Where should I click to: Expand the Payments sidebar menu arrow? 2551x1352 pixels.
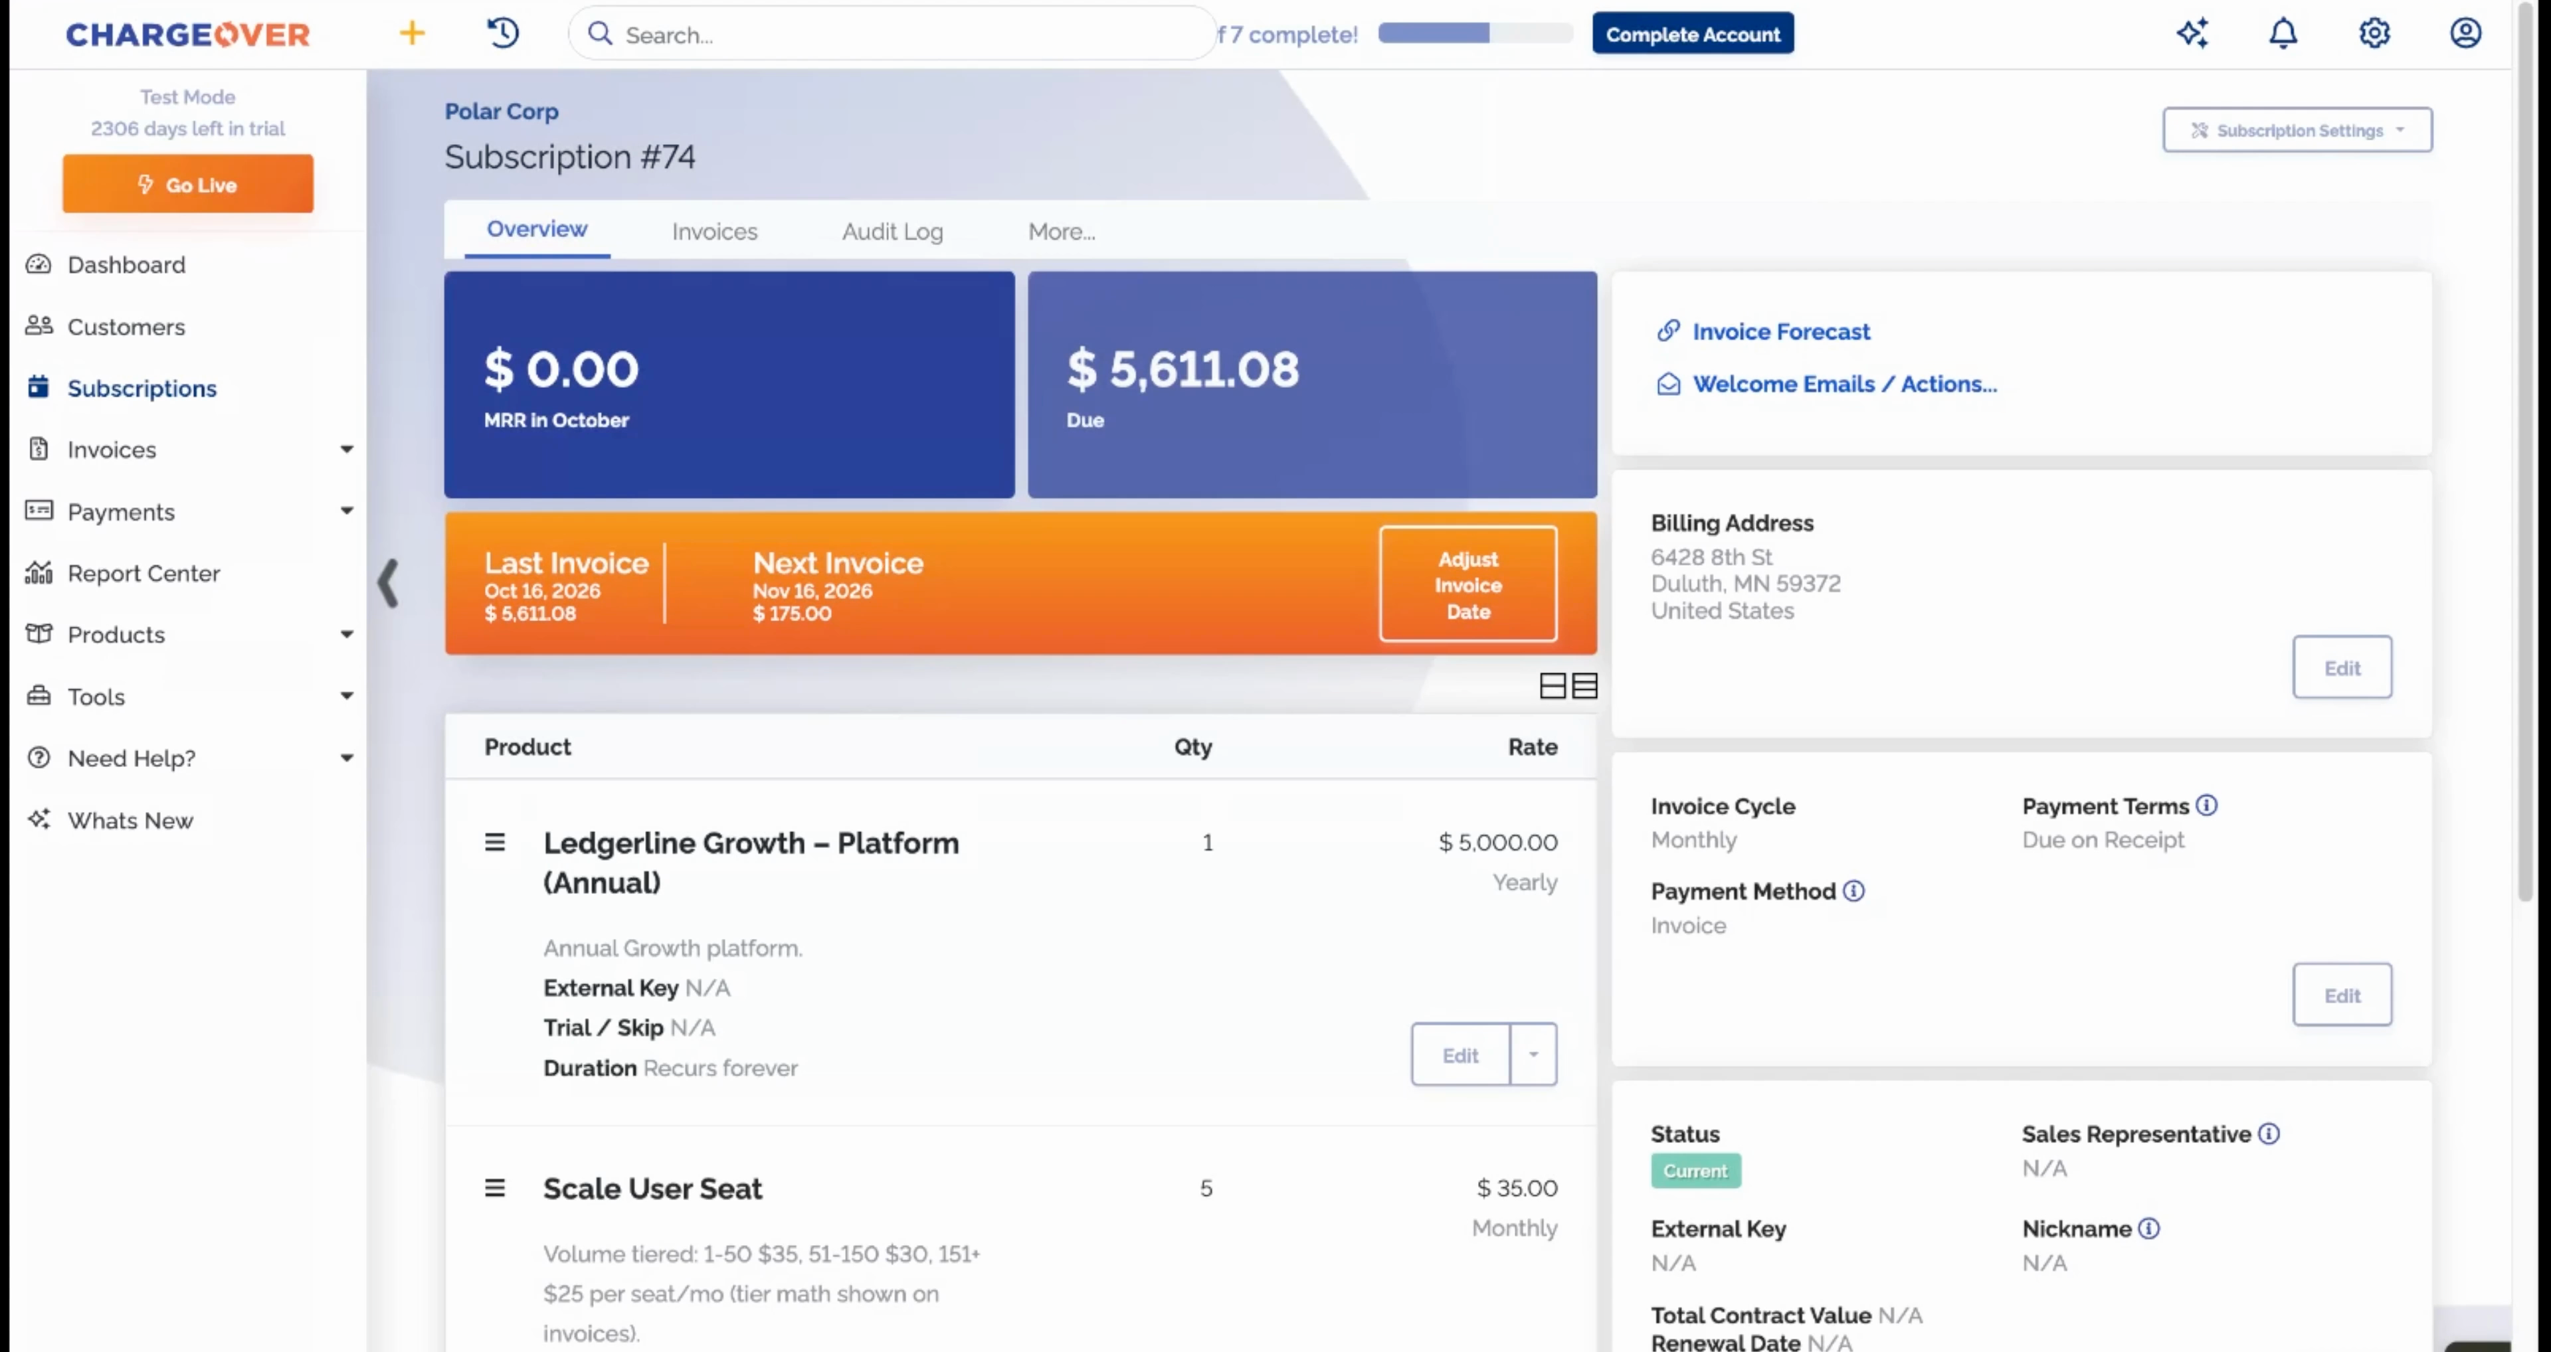[x=347, y=511]
